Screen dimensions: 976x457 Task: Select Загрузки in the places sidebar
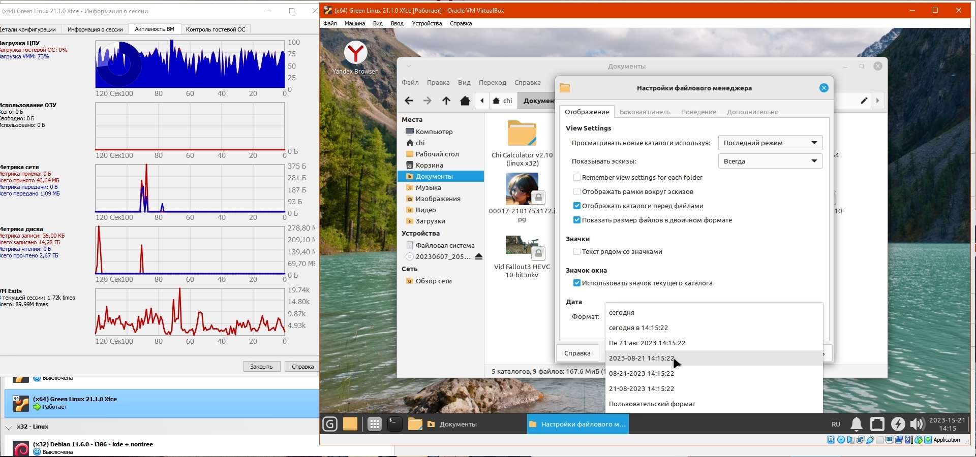coord(440,221)
